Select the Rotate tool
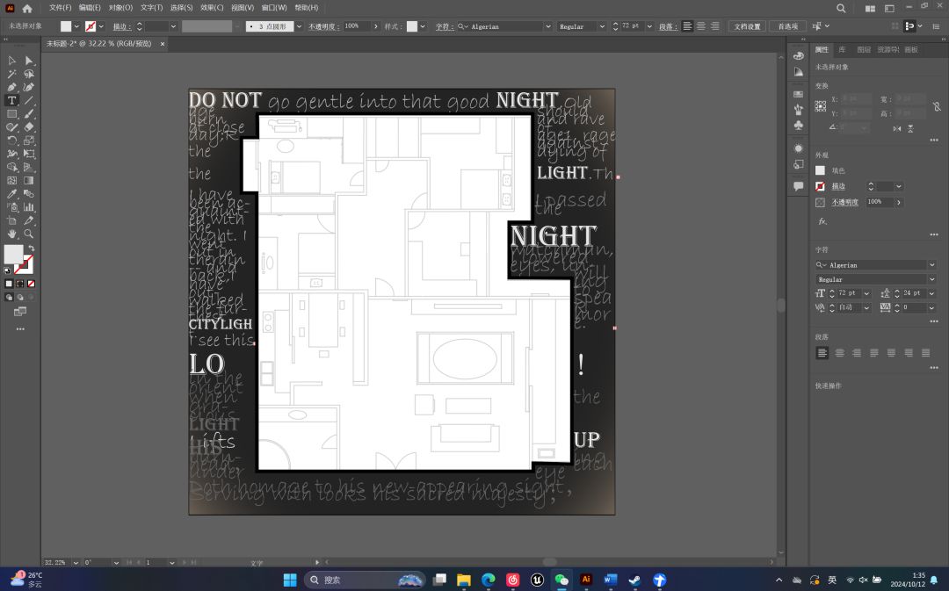The height and width of the screenshot is (591, 949). pos(11,141)
